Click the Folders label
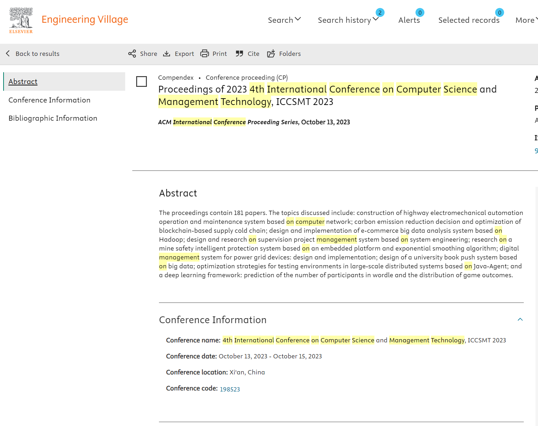The image size is (538, 426). (x=290, y=54)
